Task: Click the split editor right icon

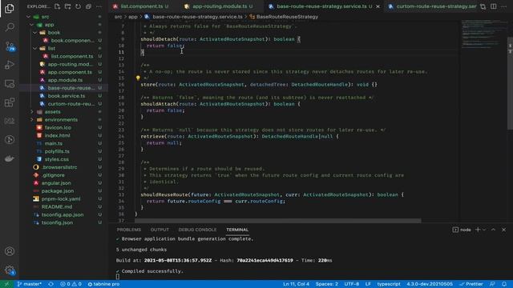Action: [x=494, y=6]
